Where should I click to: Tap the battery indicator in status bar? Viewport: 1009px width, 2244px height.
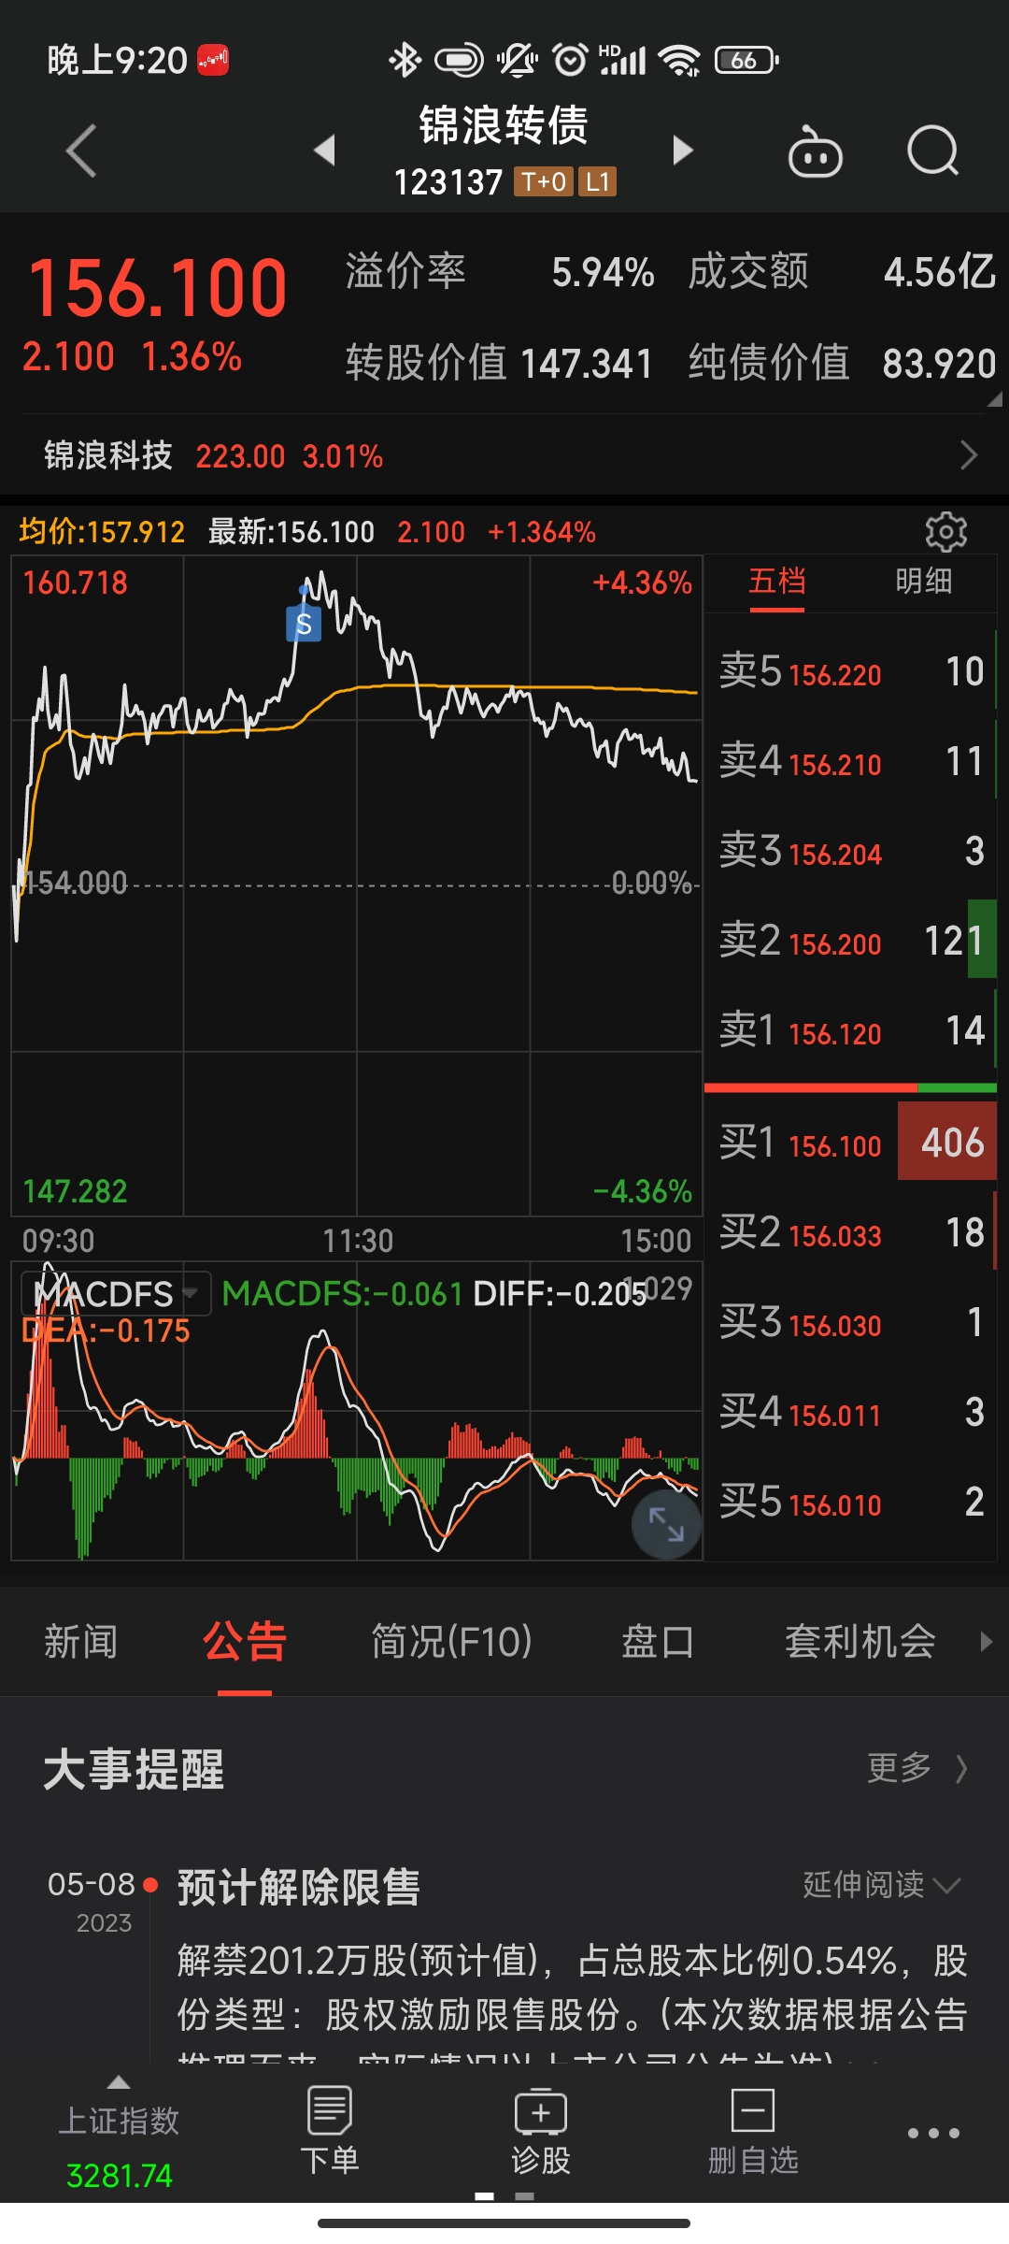click(746, 61)
